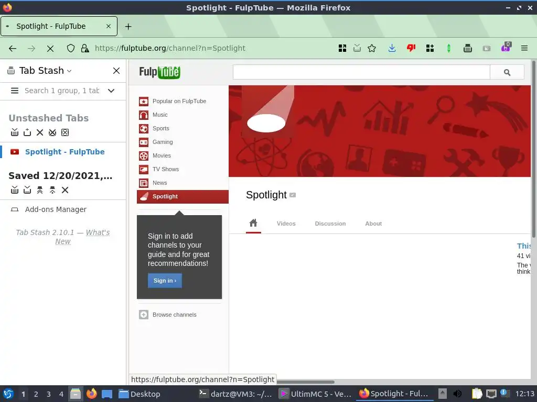Close the Spotlight - FulpTube browser tab
The height and width of the screenshot is (402, 537).
click(108, 26)
